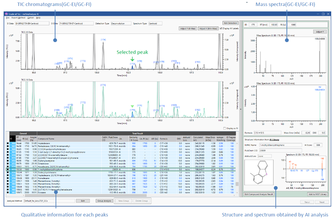
Task: Click Adjust Y in mass spectra panel
Action: [320, 32]
